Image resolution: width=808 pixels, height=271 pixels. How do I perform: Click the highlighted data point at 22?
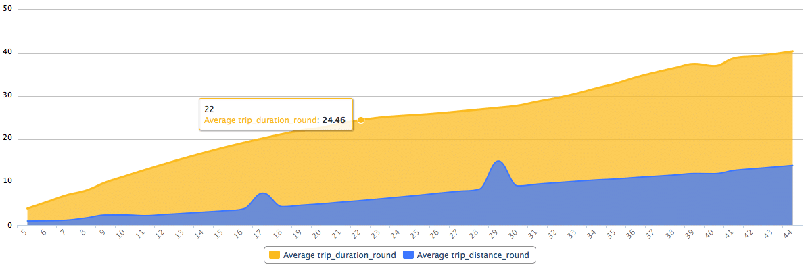click(361, 120)
